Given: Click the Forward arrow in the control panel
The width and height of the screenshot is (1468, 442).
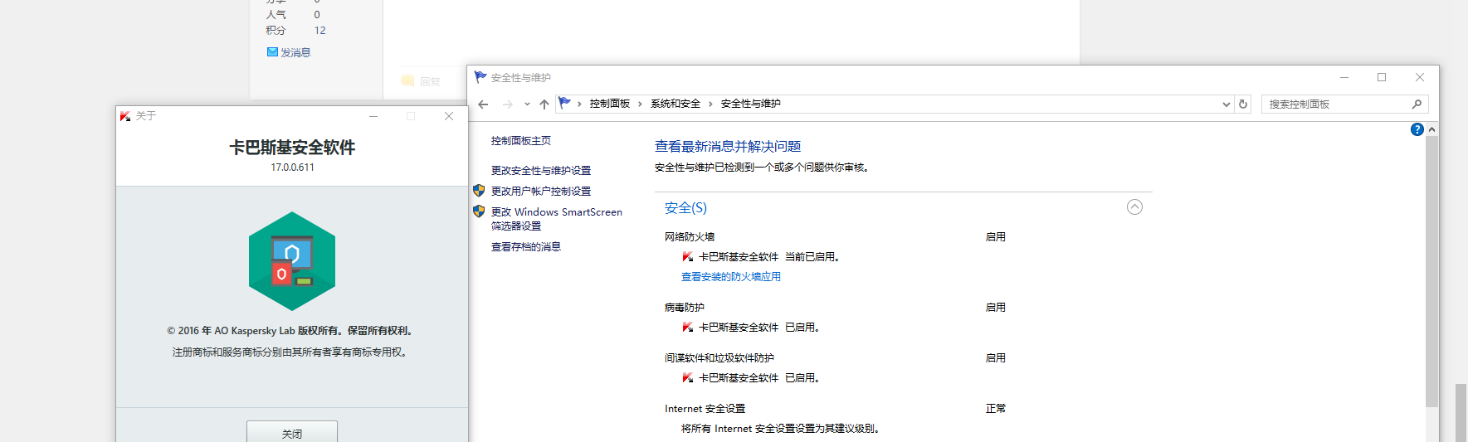Looking at the screenshot, I should (x=507, y=104).
